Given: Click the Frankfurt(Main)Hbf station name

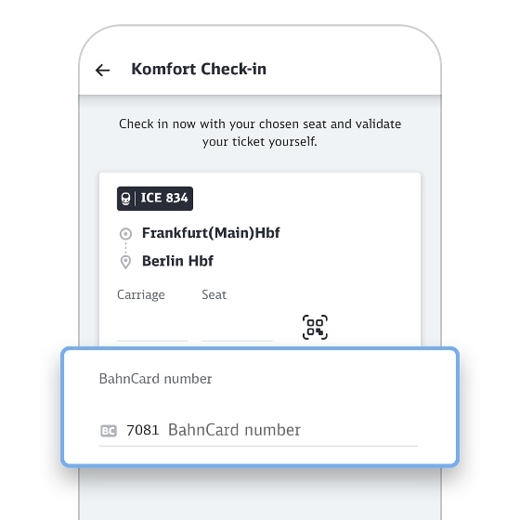Looking at the screenshot, I should point(211,233).
